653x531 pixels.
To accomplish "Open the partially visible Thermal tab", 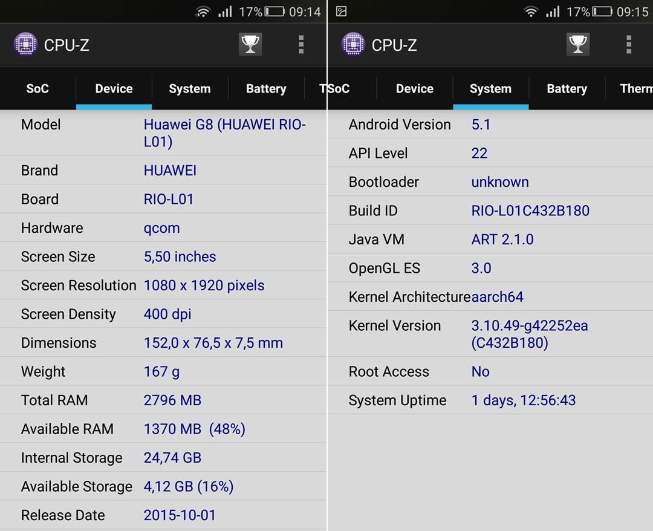I will click(636, 89).
